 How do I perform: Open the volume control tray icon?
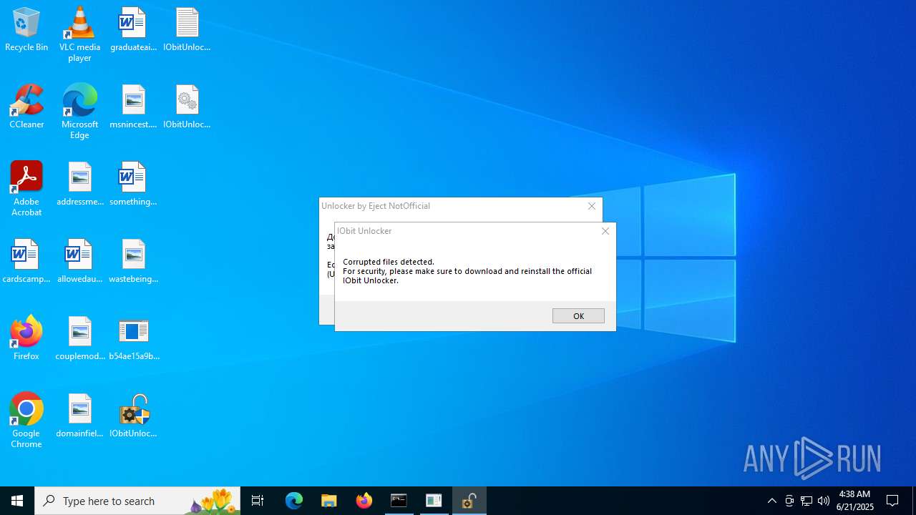824,501
